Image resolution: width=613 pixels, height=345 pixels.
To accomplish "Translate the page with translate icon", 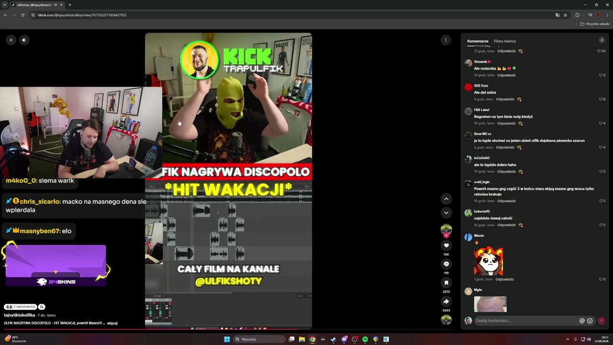I will click(557, 15).
